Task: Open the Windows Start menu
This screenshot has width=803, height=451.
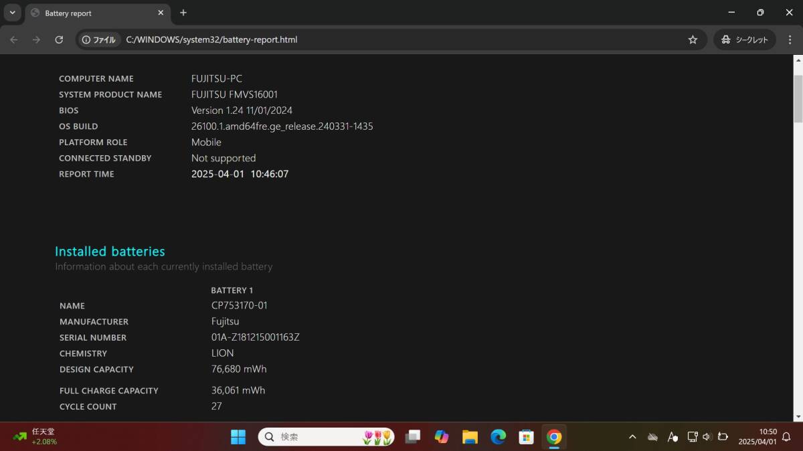Action: click(x=238, y=437)
